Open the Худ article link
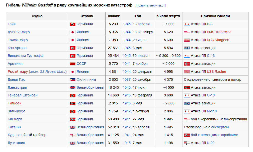 click(x=11, y=135)
